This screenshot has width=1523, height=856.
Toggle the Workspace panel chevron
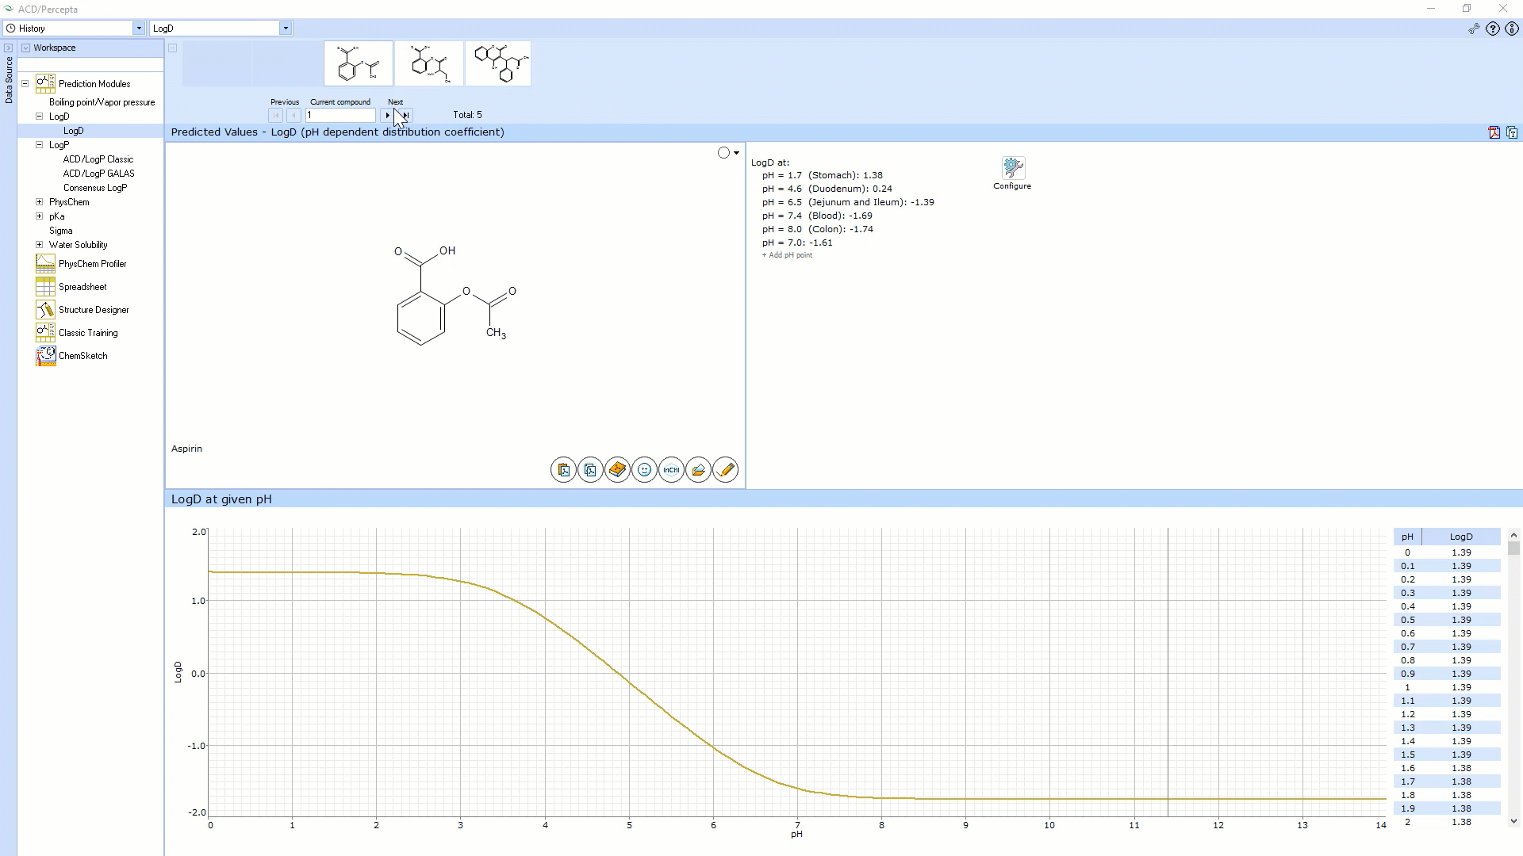click(x=25, y=48)
